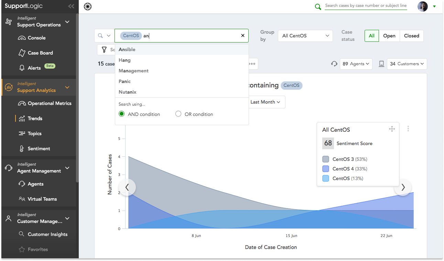Select Trends in the sidebar
Viewport: 444px width, 261px height.
[30, 118]
